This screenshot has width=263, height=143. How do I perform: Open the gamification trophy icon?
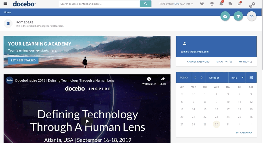click(x=212, y=4)
